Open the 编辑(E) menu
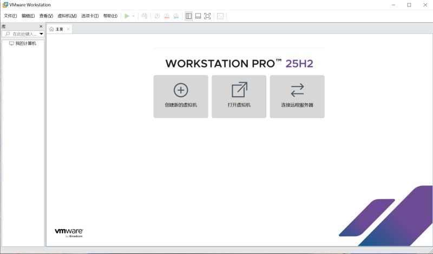The width and height of the screenshot is (433, 254). click(28, 16)
